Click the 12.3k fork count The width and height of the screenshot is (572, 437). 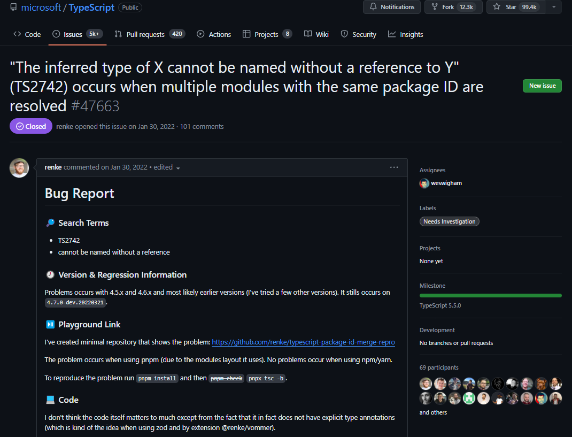(466, 7)
